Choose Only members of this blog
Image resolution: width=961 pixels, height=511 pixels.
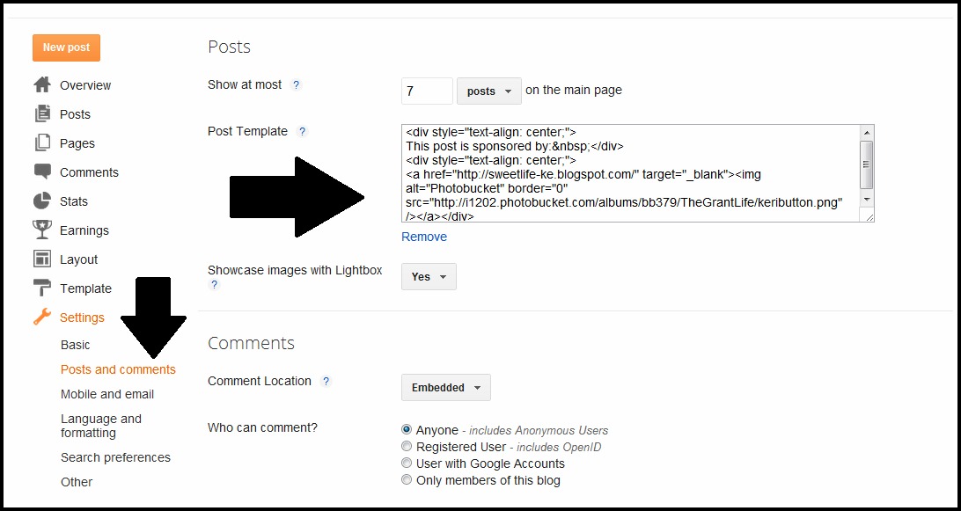407,480
